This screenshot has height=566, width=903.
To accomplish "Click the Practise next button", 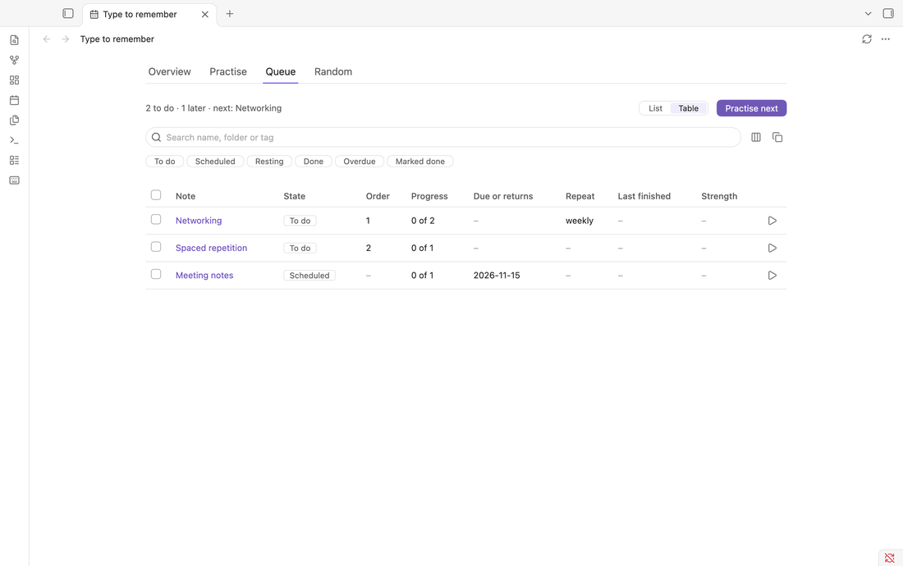I will point(751,108).
